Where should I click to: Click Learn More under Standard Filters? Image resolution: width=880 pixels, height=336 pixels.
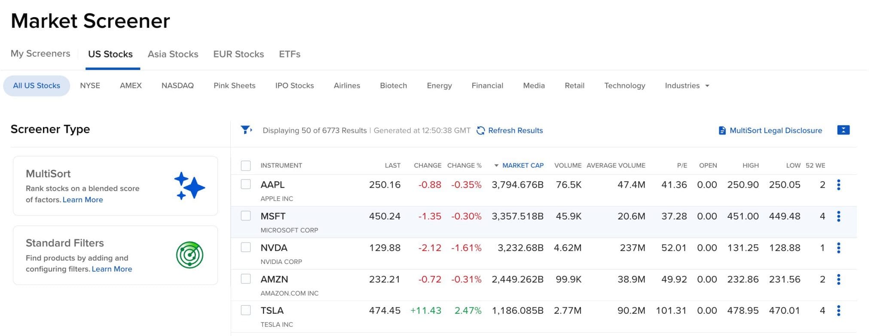point(112,269)
